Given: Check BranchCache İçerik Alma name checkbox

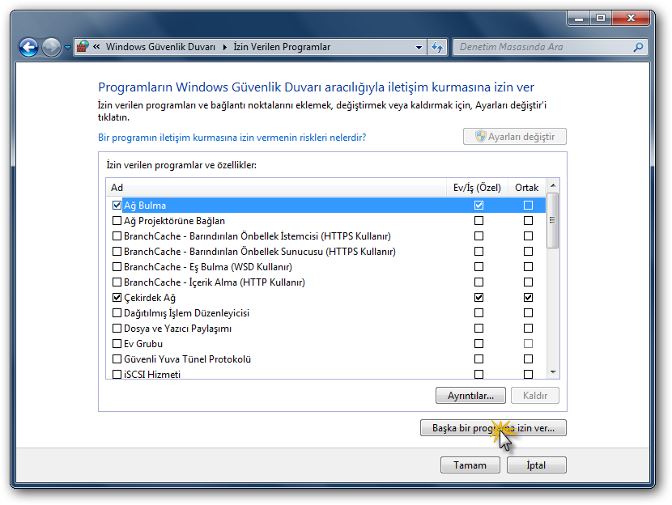Looking at the screenshot, I should pyautogui.click(x=117, y=282).
